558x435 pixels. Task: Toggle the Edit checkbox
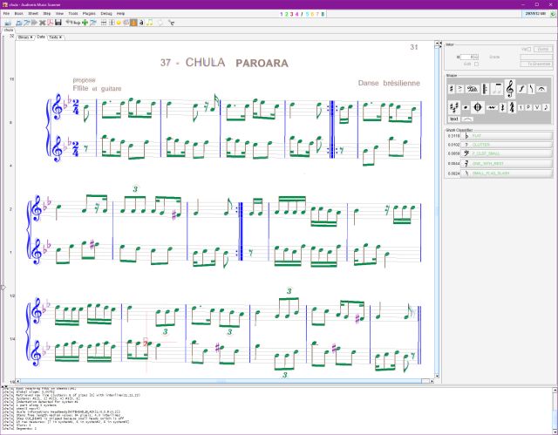(x=476, y=64)
